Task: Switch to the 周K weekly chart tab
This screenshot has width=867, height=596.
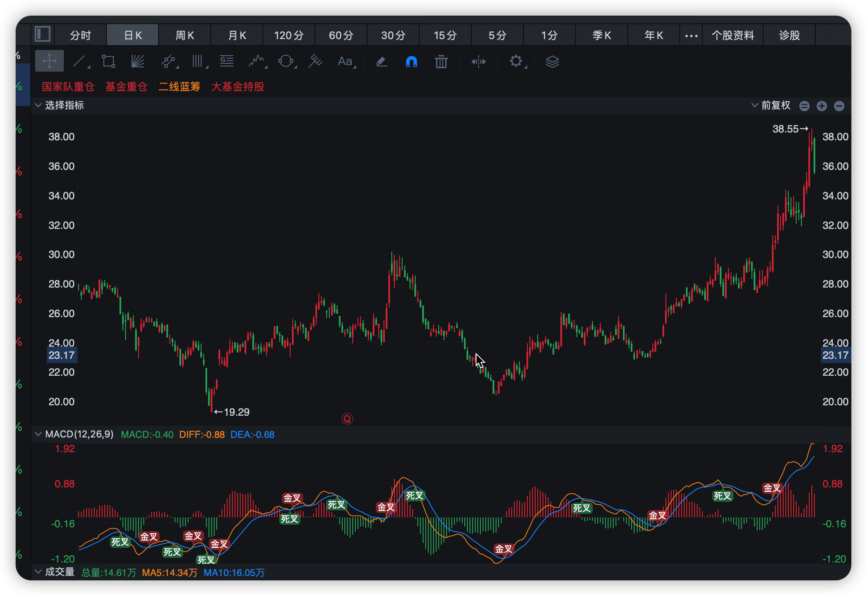Action: pos(185,35)
